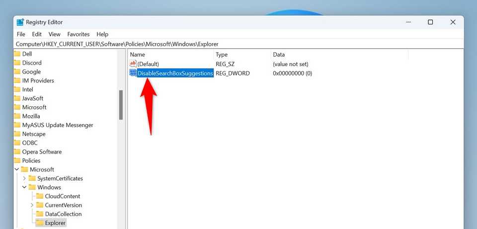Expand the CurrentVersion key
The width and height of the screenshot is (477, 229).
tap(32, 205)
